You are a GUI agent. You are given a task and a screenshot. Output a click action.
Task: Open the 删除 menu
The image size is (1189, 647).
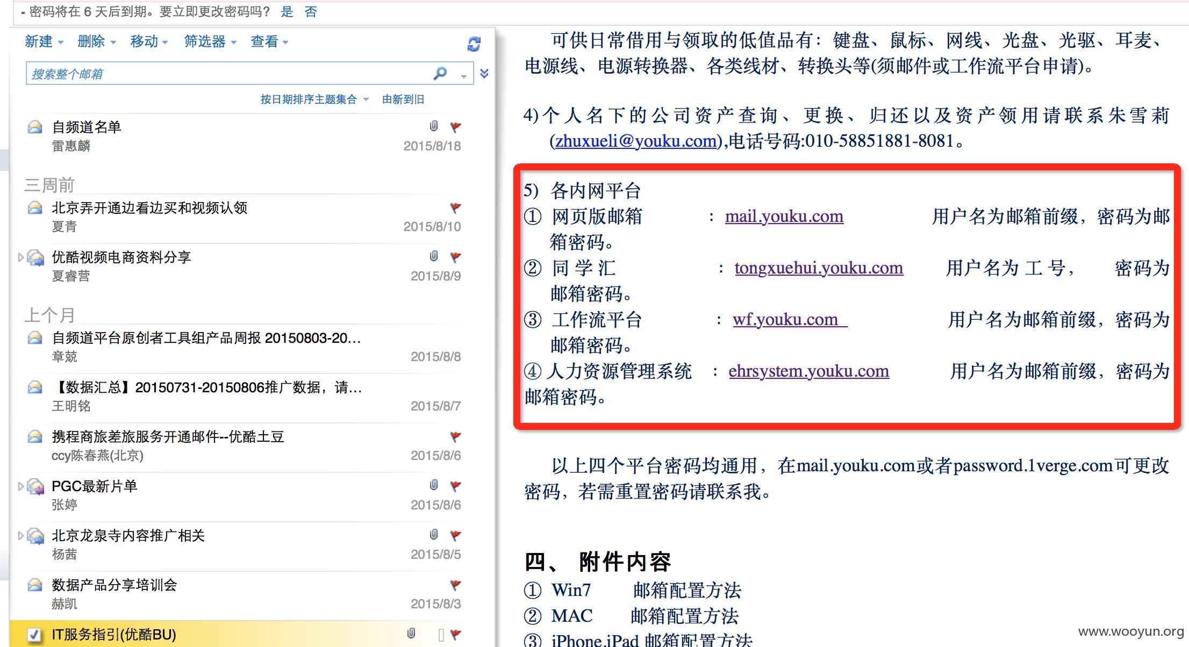(x=97, y=41)
